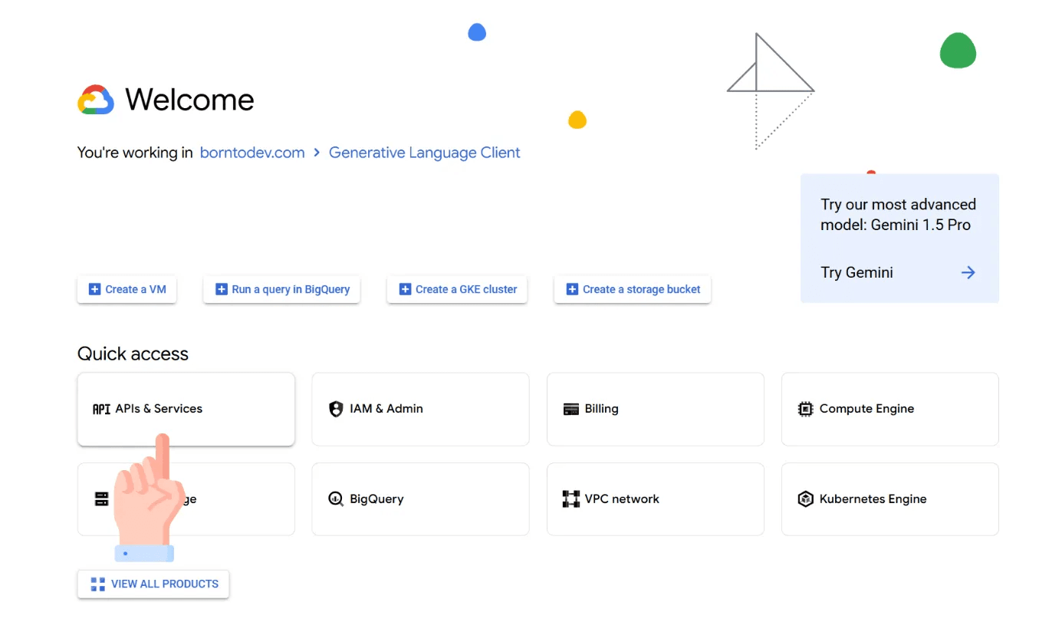Select the Compute Engine chip icon
This screenshot has height=622, width=1039.
point(805,409)
